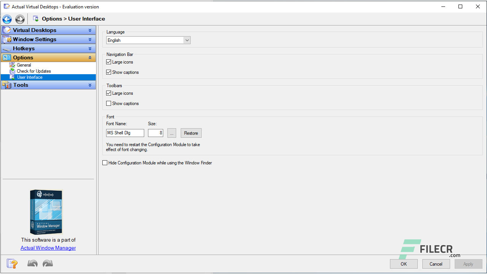Click the Check for Updates icon
The width and height of the screenshot is (487, 274).
pos(13,71)
